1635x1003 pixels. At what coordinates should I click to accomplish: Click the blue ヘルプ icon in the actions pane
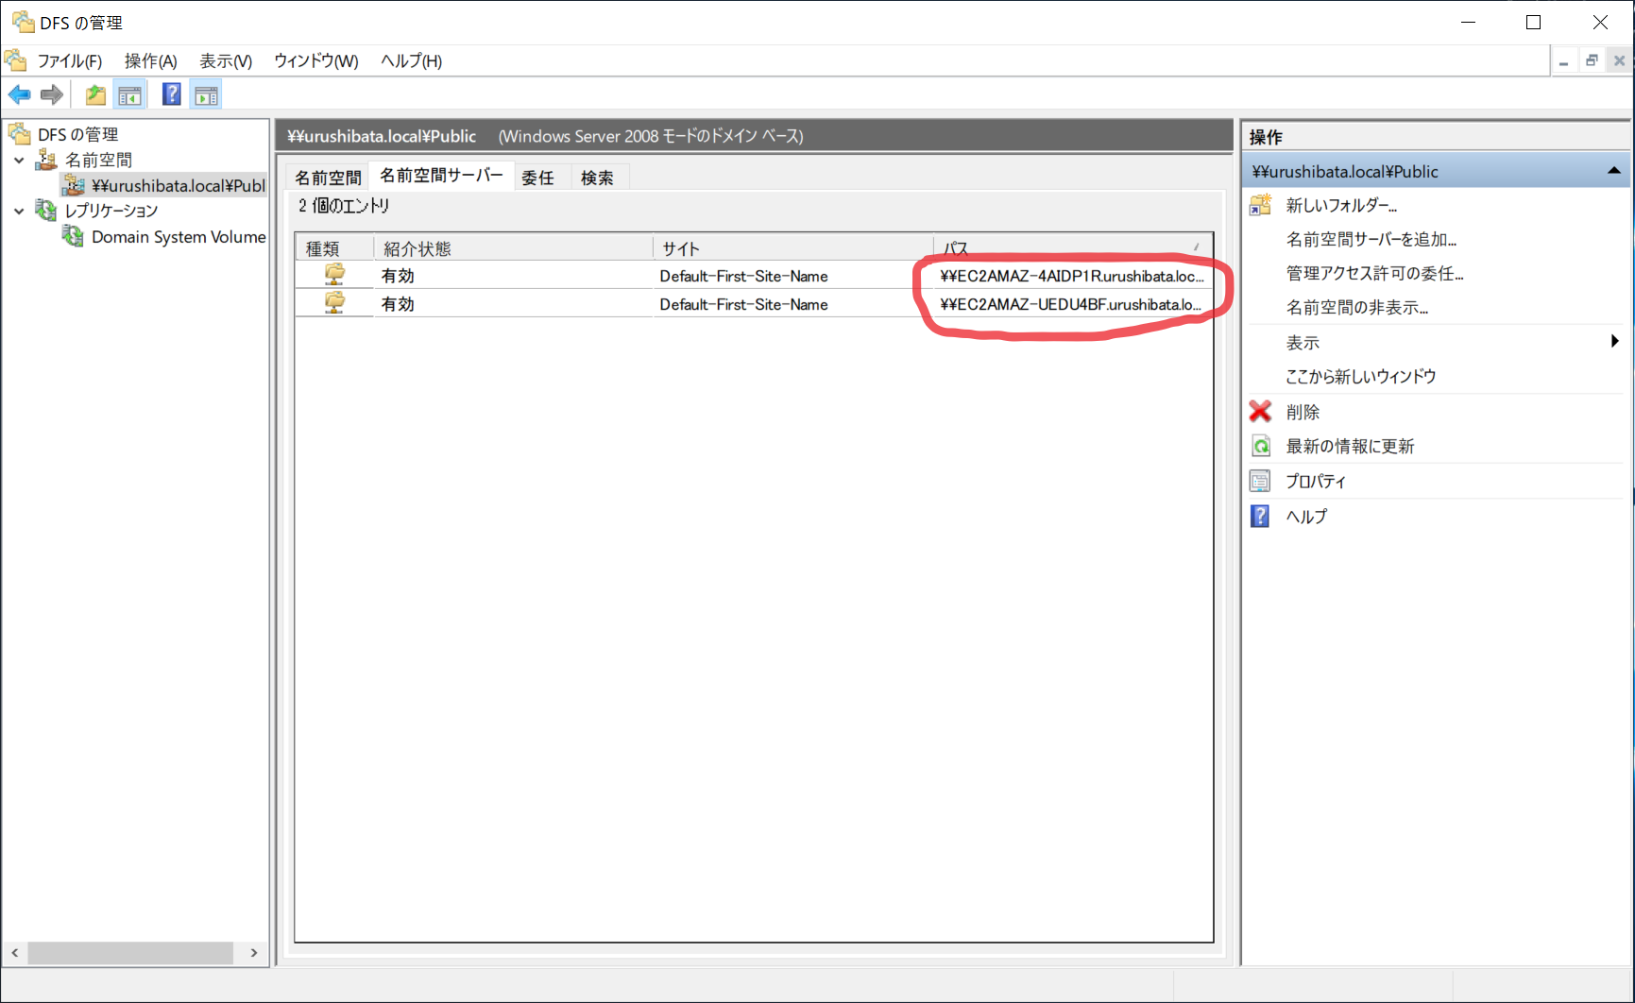coord(1261,516)
